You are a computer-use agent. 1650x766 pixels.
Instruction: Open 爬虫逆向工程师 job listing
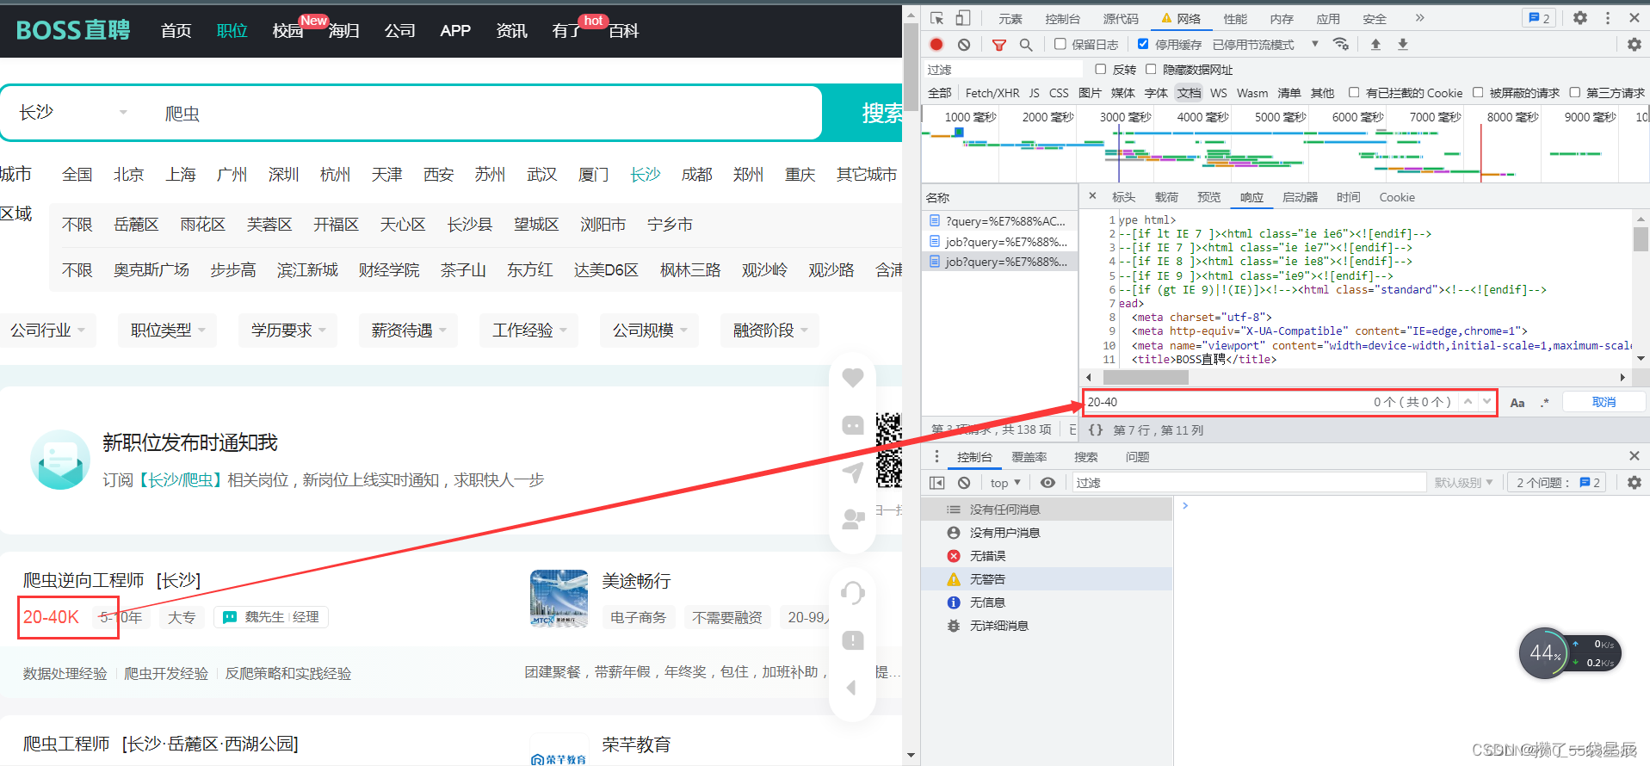click(x=83, y=581)
